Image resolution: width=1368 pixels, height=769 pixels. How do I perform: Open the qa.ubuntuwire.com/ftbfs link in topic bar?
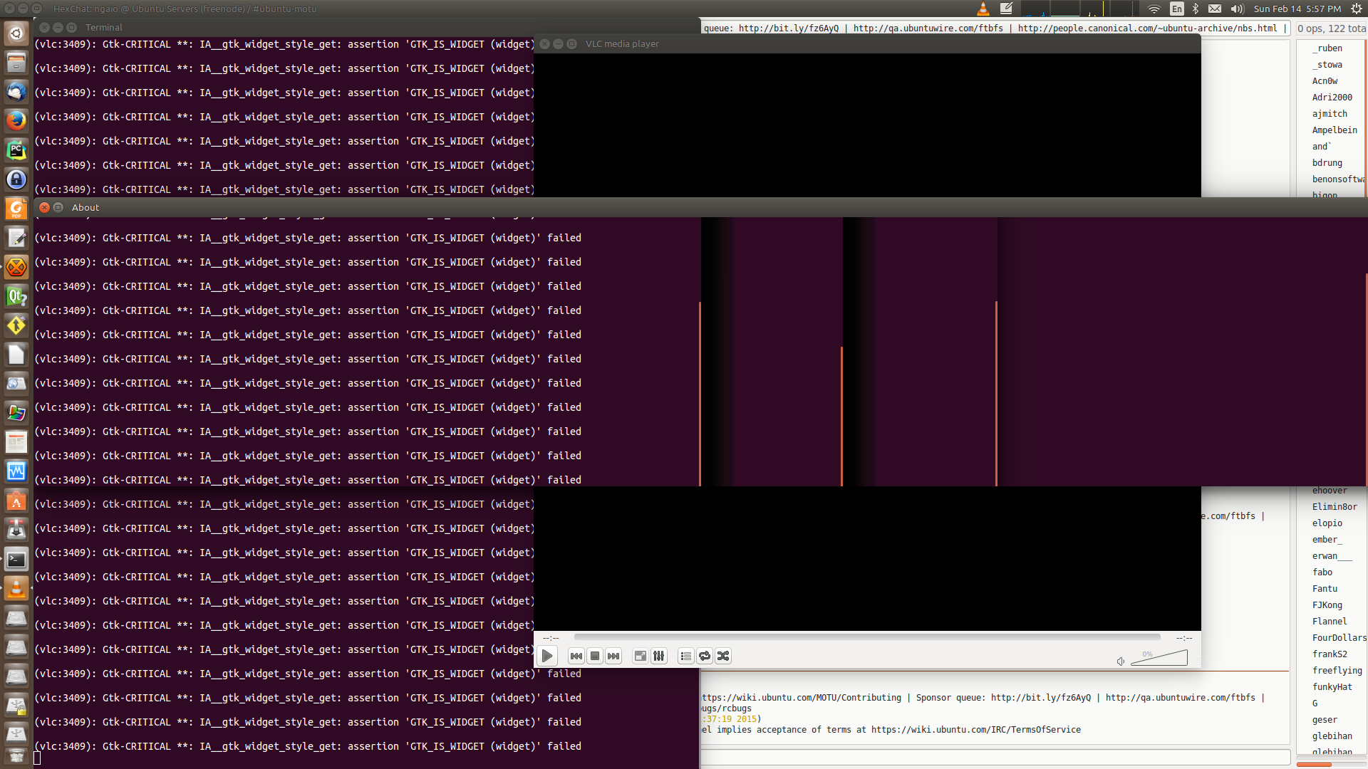(x=928, y=28)
